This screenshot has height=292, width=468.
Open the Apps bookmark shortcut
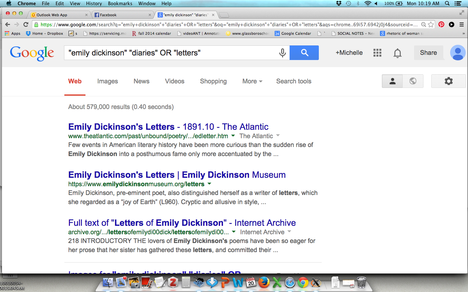13,33
